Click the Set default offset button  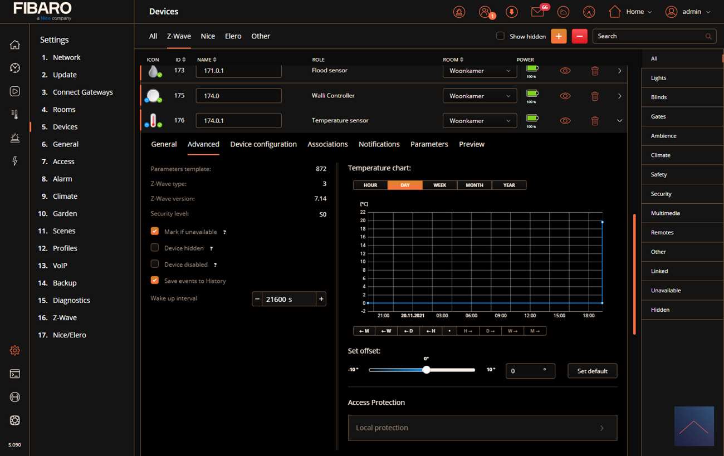coord(592,371)
